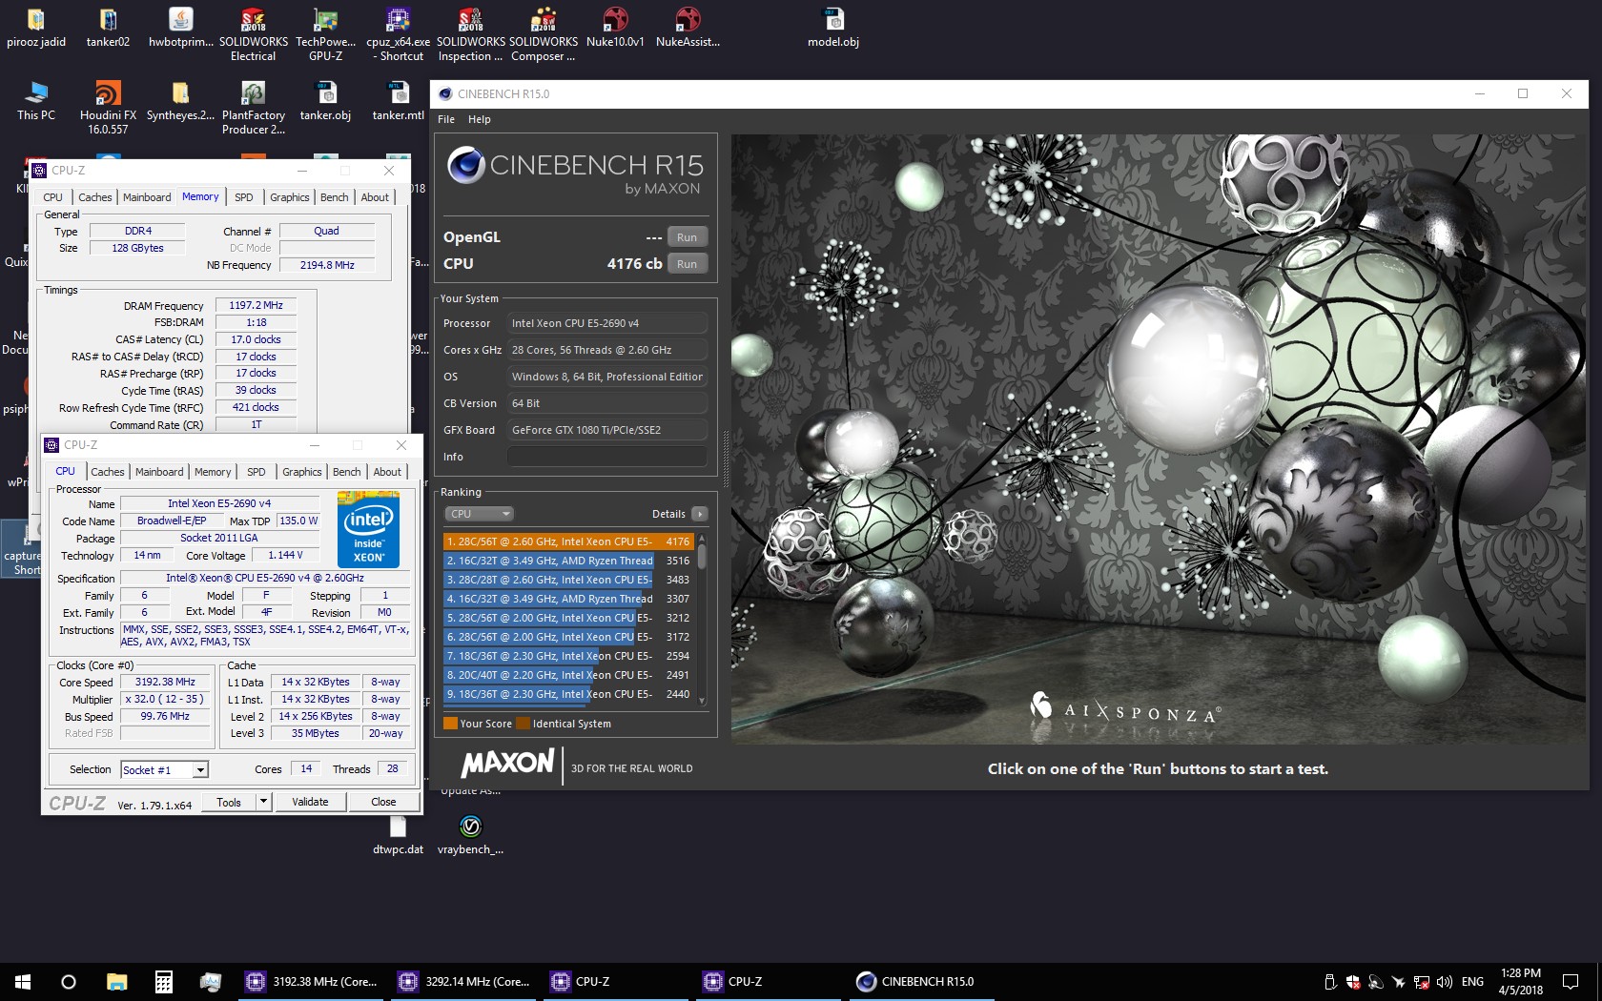Open the ENG language indicator
The height and width of the screenshot is (1001, 1602).
pos(1472,981)
